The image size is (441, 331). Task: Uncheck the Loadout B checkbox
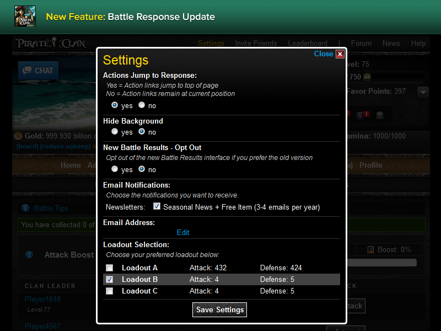click(109, 279)
